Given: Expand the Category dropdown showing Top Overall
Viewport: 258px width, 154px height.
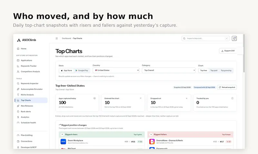Looking at the screenshot, I should (169, 70).
